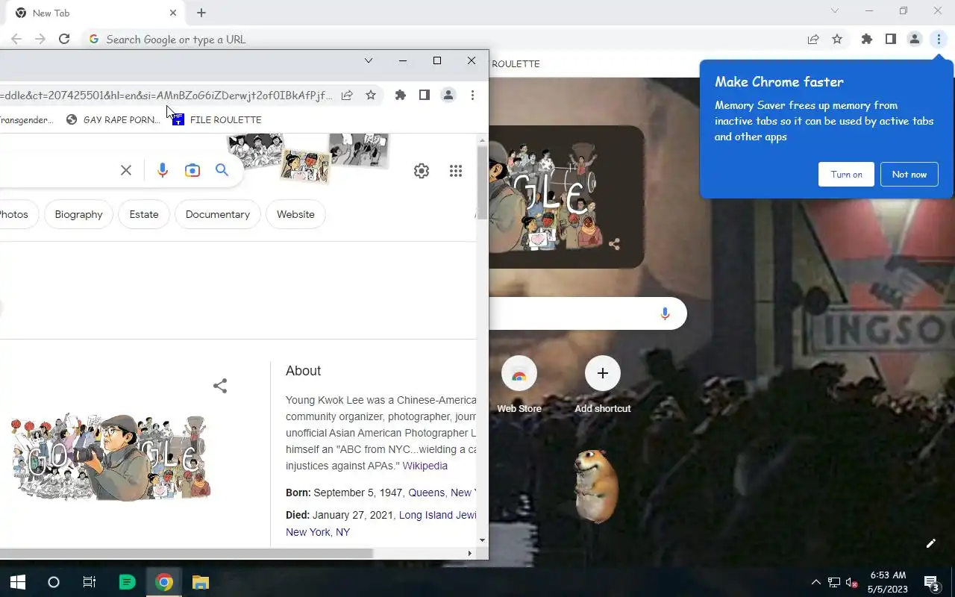This screenshot has height=597, width=955.
Task: Share the doodle in search results
Action: point(220,386)
